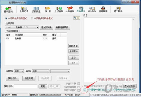Click the 单价 column header

point(45,35)
